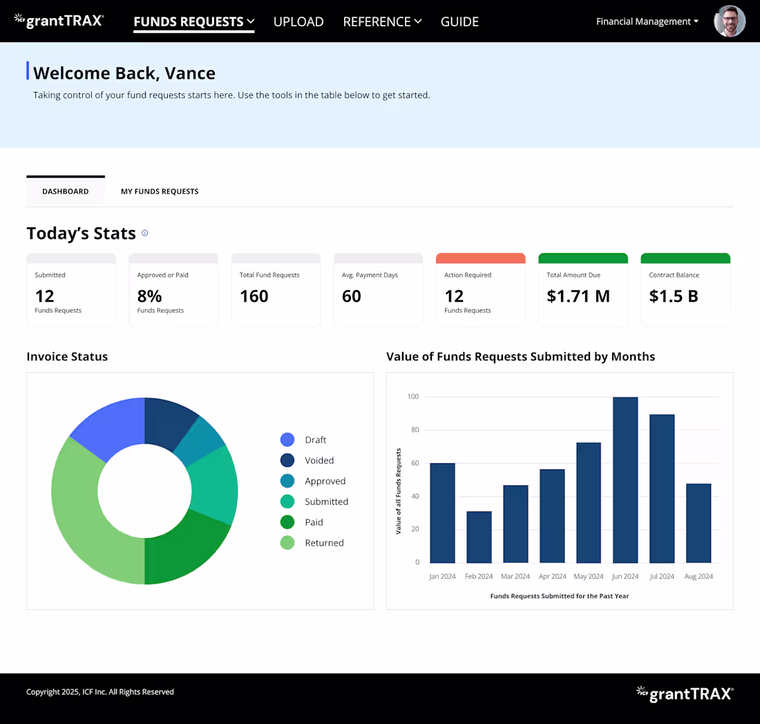Go to the Upload page
Image resolution: width=760 pixels, height=724 pixels.
pyautogui.click(x=298, y=21)
